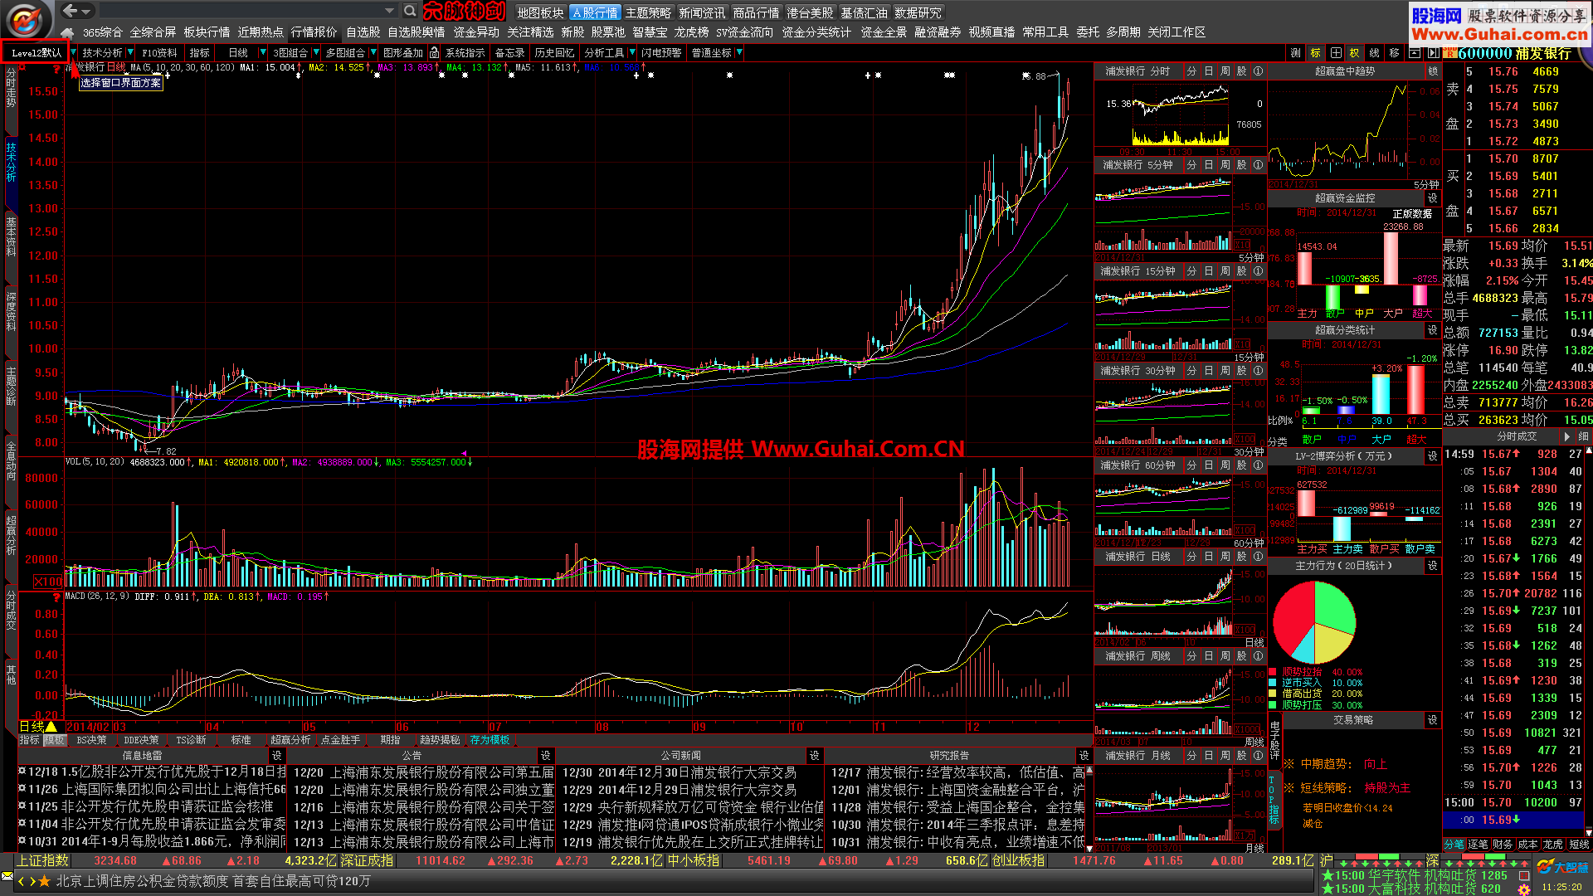The width and height of the screenshot is (1593, 896).
Task: Open 主题策略 tab
Action: (648, 12)
